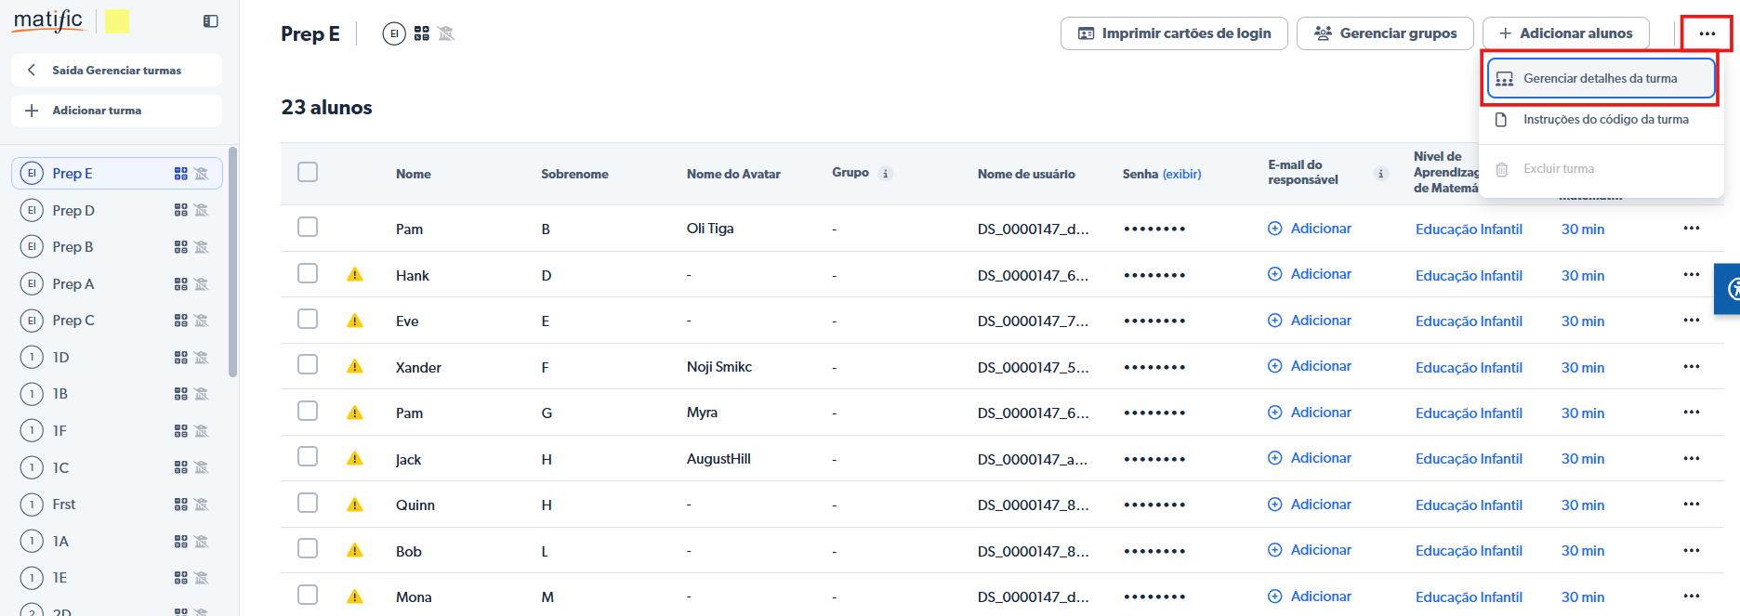Select the checkbox for Quinn H
Viewport: 1740px width, 616px height.
pyautogui.click(x=308, y=504)
